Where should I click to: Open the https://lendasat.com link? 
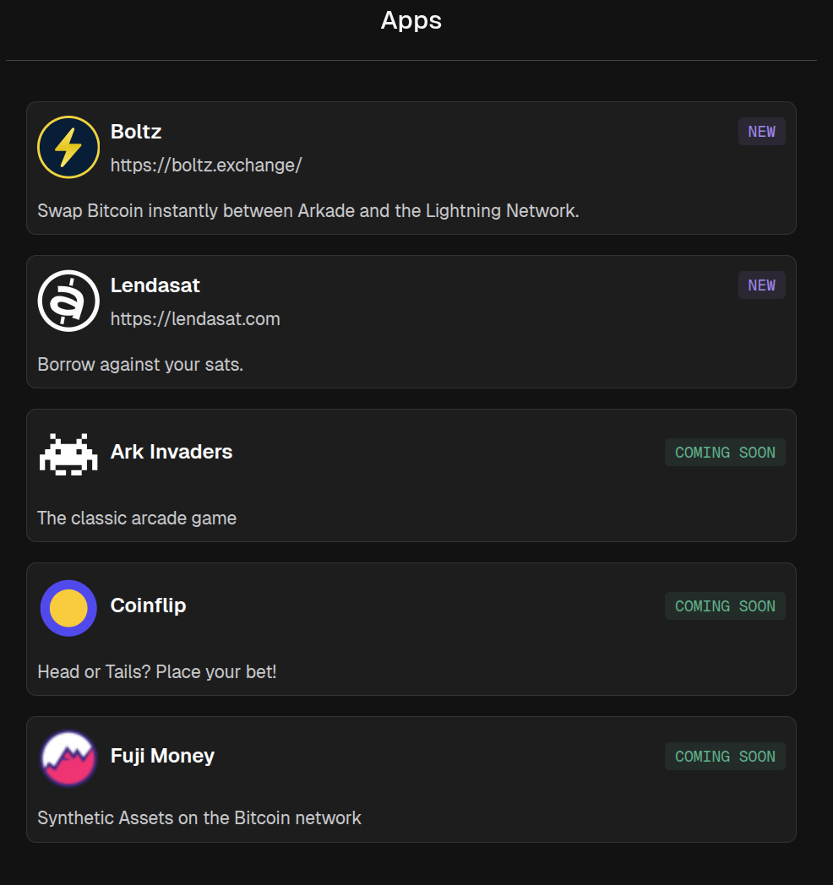tap(195, 319)
